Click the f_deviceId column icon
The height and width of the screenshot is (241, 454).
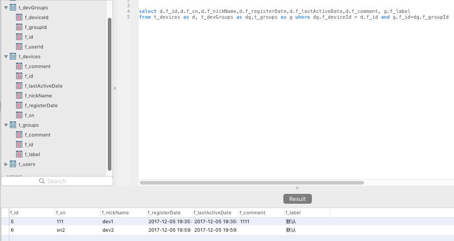19,17
